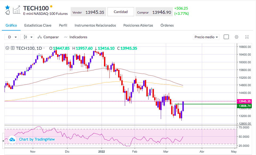
Task: Open the chart icon beside TECH100
Action: click(x=17, y=10)
